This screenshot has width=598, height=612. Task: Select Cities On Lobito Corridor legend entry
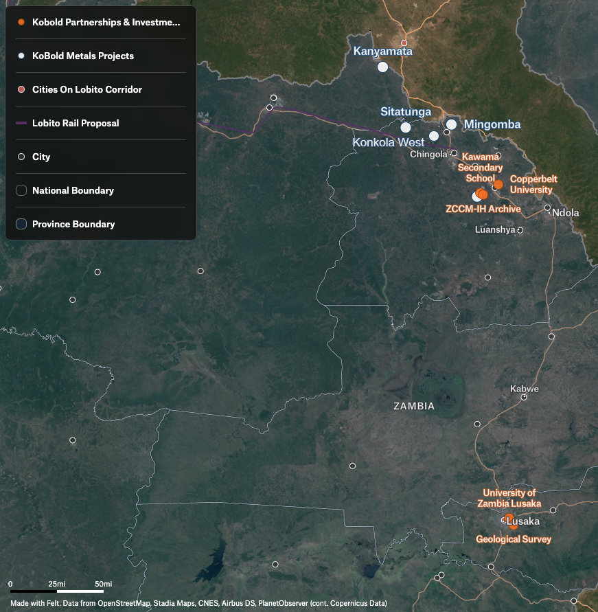[x=87, y=90]
